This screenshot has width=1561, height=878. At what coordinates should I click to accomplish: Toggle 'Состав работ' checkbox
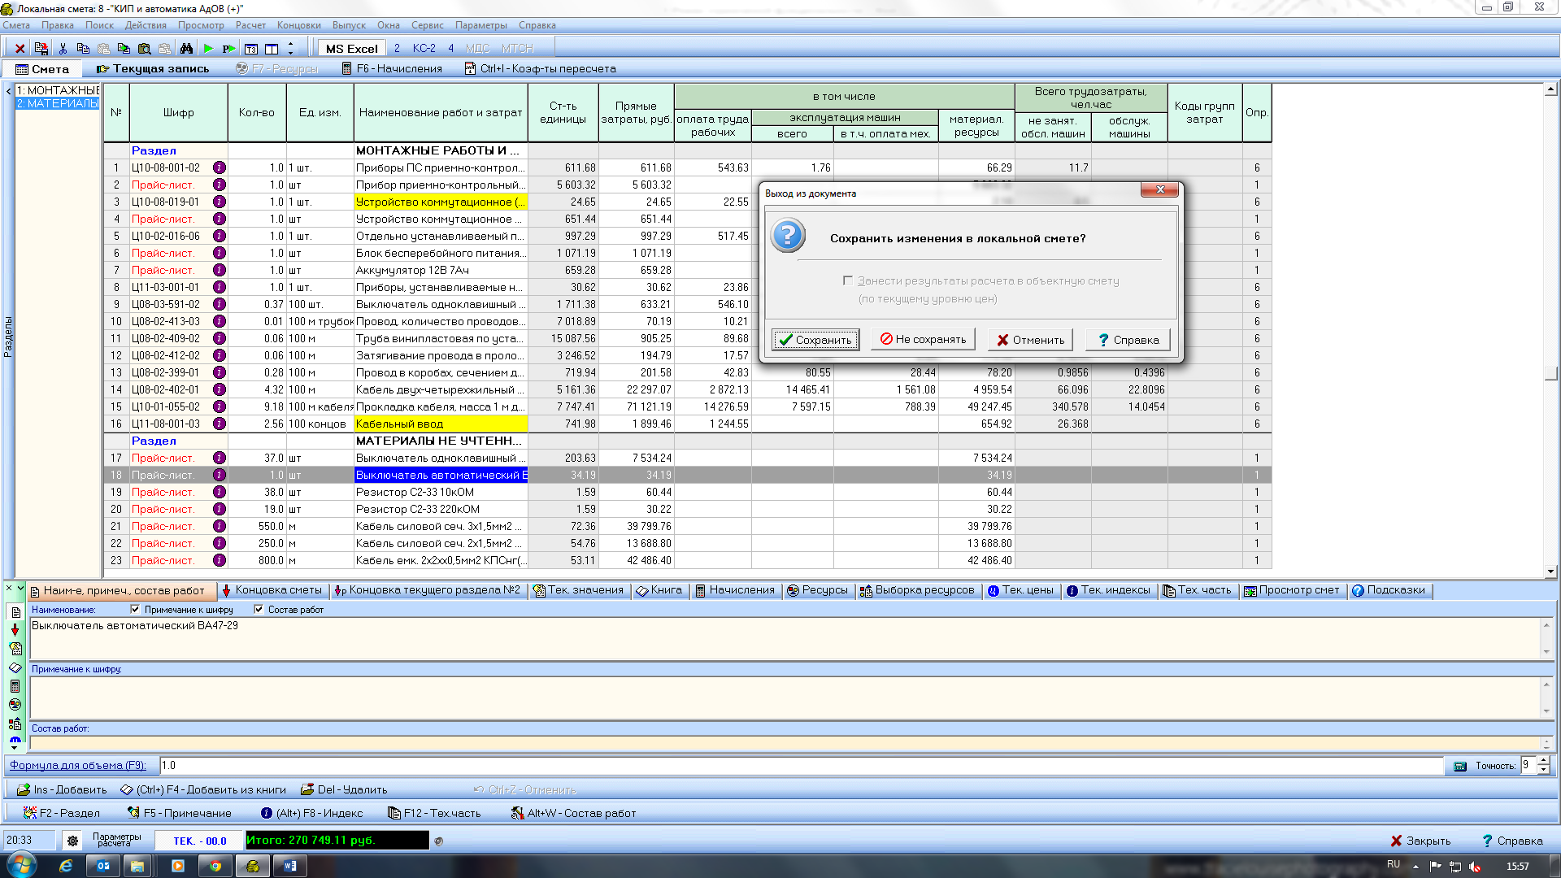click(259, 609)
